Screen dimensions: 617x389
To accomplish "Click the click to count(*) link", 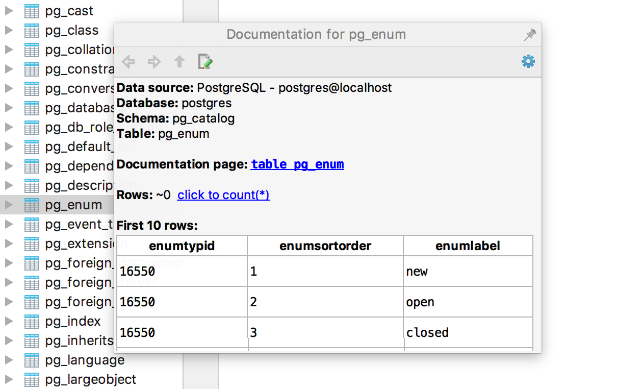I will coord(223,195).
